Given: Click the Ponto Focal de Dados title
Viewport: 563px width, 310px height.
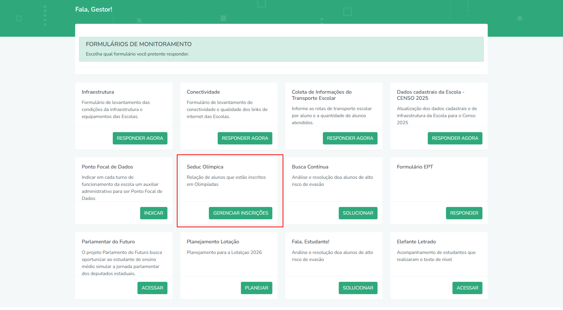Looking at the screenshot, I should 107,167.
